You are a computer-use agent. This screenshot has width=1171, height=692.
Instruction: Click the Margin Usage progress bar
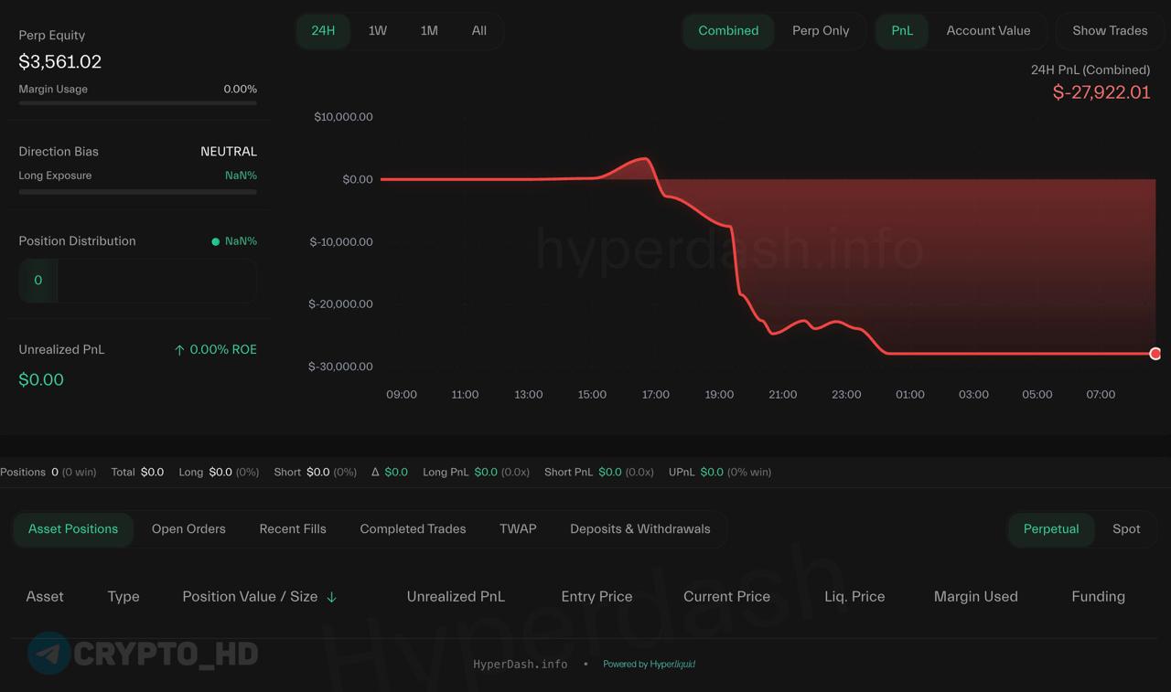click(137, 103)
